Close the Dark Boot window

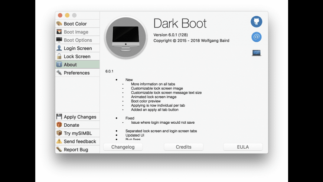60,15
